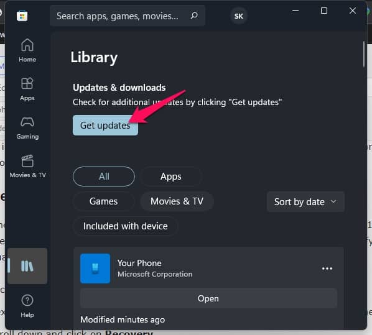This screenshot has width=372, height=335.
Task: Open Apps section in the sidebar
Action: (27, 89)
